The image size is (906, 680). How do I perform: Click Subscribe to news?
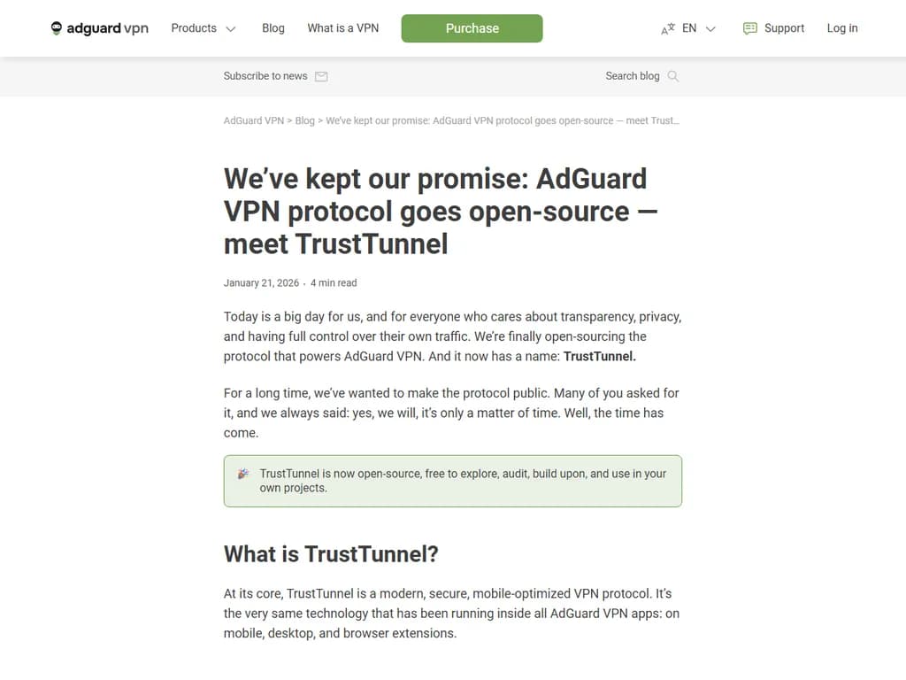(x=265, y=76)
